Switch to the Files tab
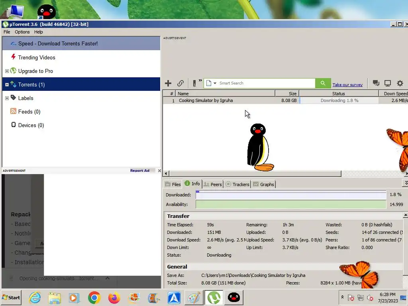The height and width of the screenshot is (306, 408). 173,184
